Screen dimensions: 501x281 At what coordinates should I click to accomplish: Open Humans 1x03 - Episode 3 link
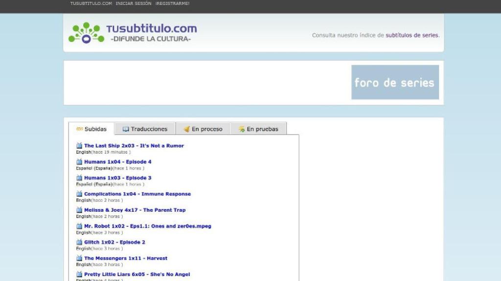click(117, 178)
